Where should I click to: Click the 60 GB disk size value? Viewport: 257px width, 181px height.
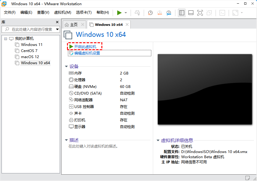click(x=125, y=87)
